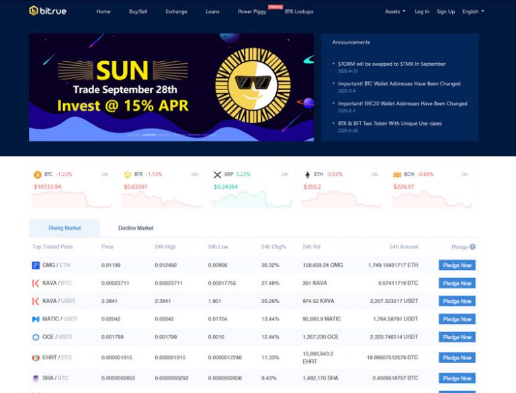516x393 pixels.
Task: Open the ERC20 Wallet Addresses Changed announcement
Action: point(402,103)
